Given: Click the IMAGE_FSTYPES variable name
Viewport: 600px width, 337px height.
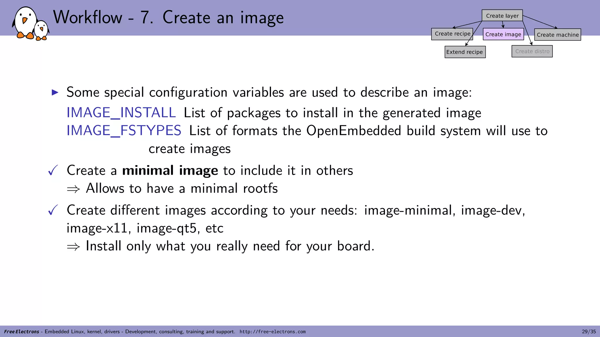Looking at the screenshot, I should [x=124, y=131].
